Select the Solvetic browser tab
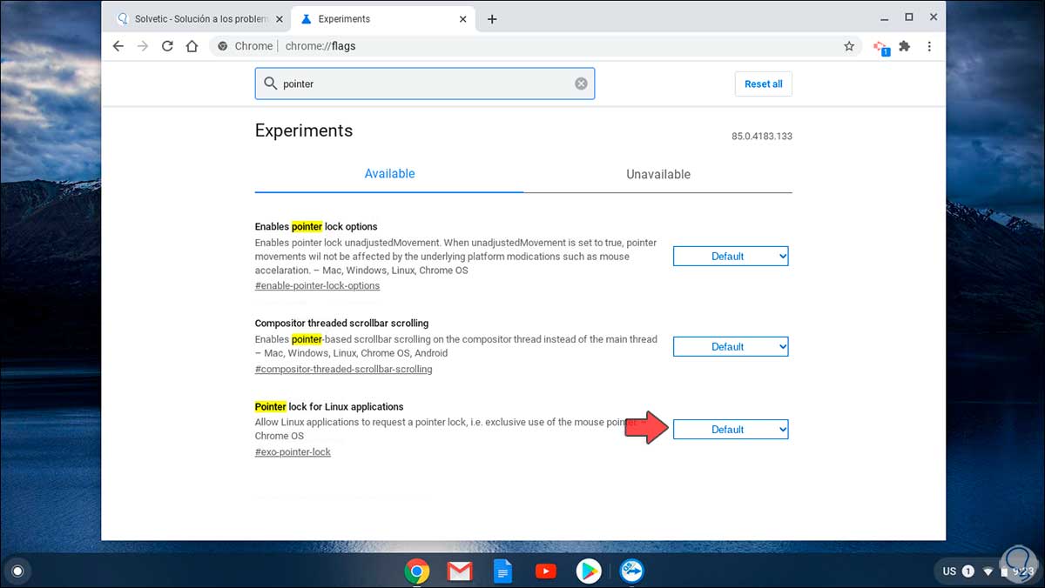Viewport: 1045px width, 588px height. pos(199,18)
